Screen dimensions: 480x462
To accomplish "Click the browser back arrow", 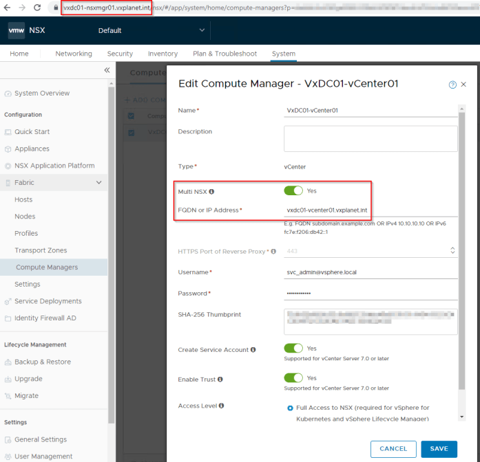I will (x=7, y=8).
